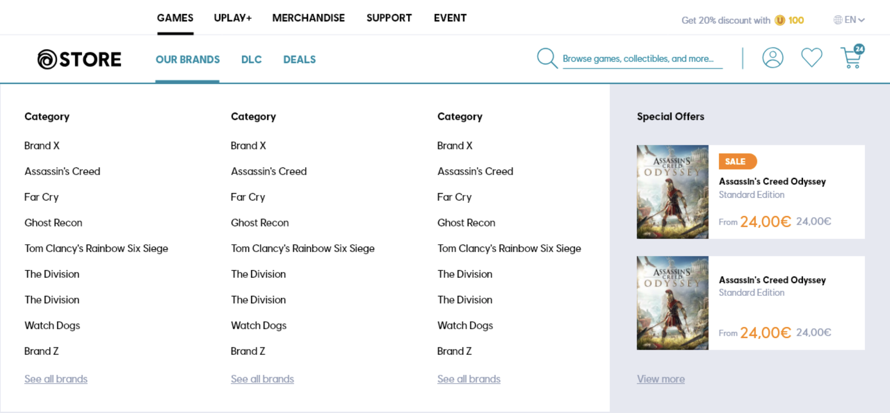The width and height of the screenshot is (890, 413).
Task: Click See all brands in first column
Action: point(56,379)
